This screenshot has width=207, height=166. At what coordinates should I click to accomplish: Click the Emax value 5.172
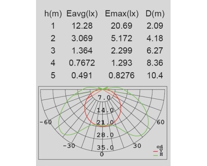pos(122,38)
